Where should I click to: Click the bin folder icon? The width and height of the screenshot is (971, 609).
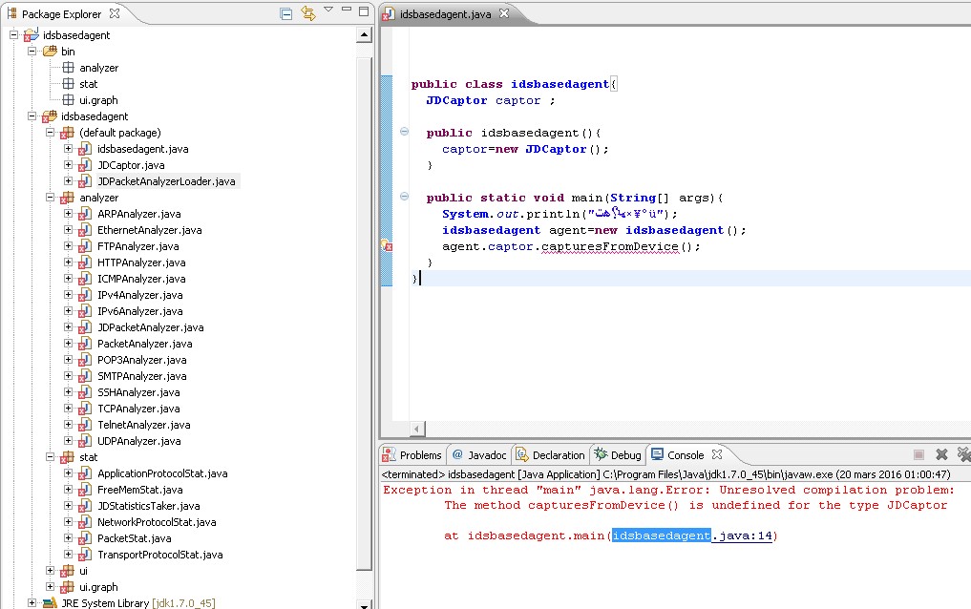[50, 52]
